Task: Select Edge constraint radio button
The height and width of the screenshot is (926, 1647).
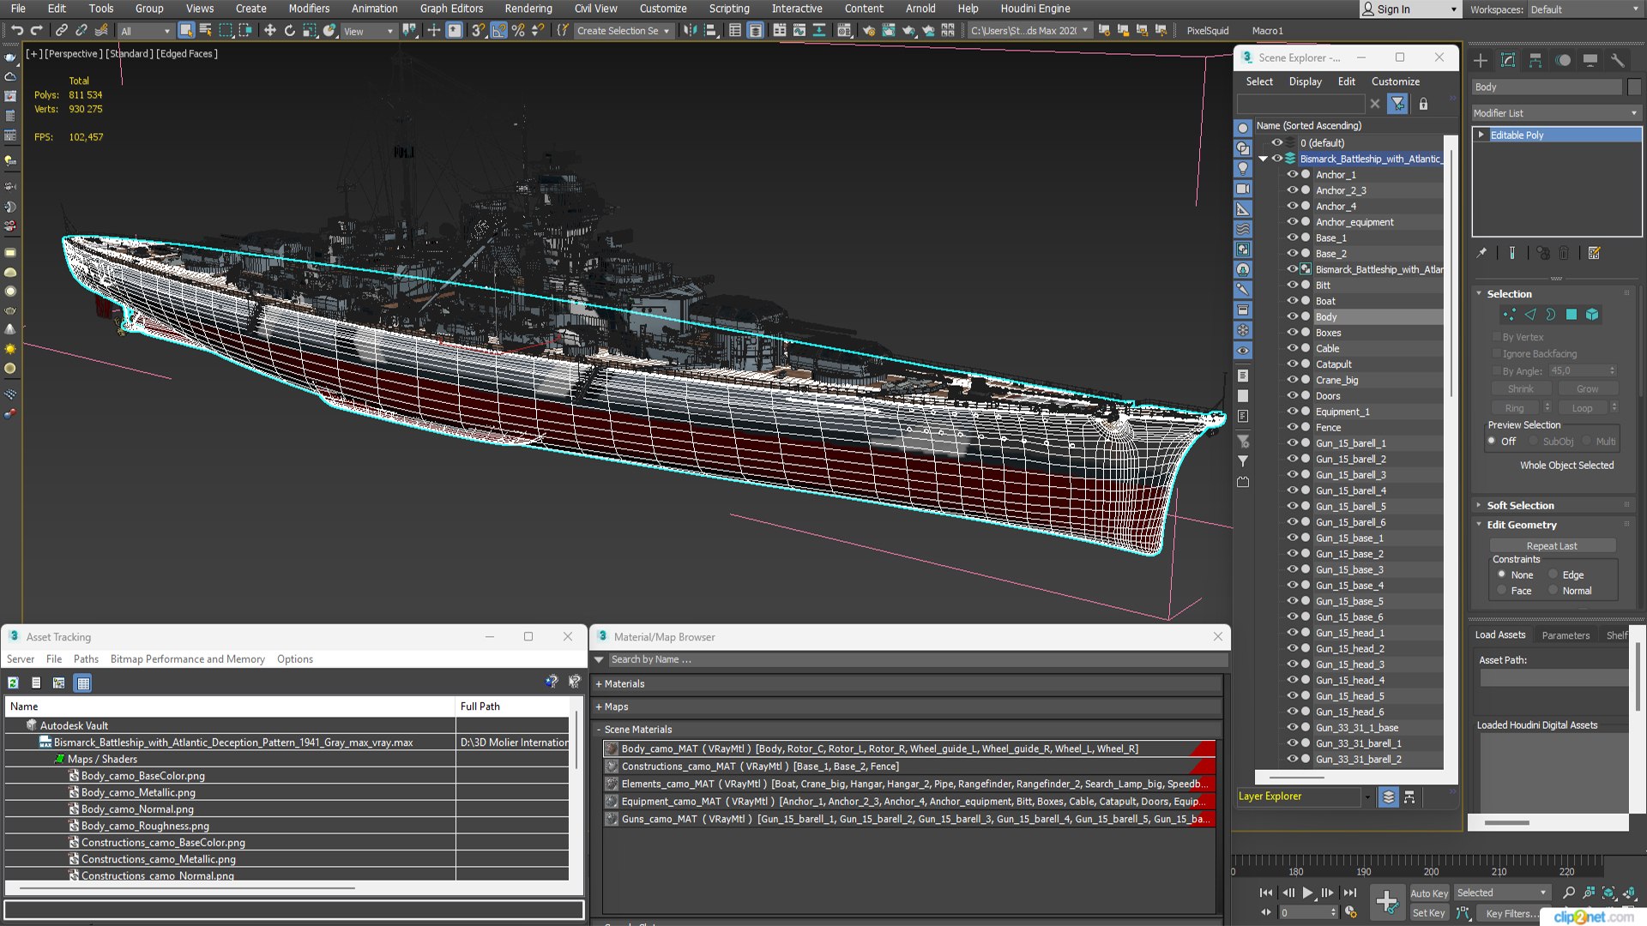Action: click(1553, 574)
